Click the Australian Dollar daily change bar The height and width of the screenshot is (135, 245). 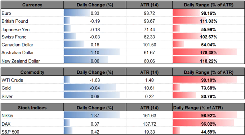pyautogui.click(x=92, y=52)
